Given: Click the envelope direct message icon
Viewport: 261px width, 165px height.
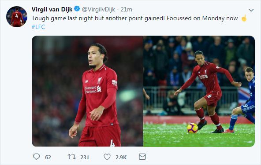Looking at the screenshot, I should tap(142, 157).
